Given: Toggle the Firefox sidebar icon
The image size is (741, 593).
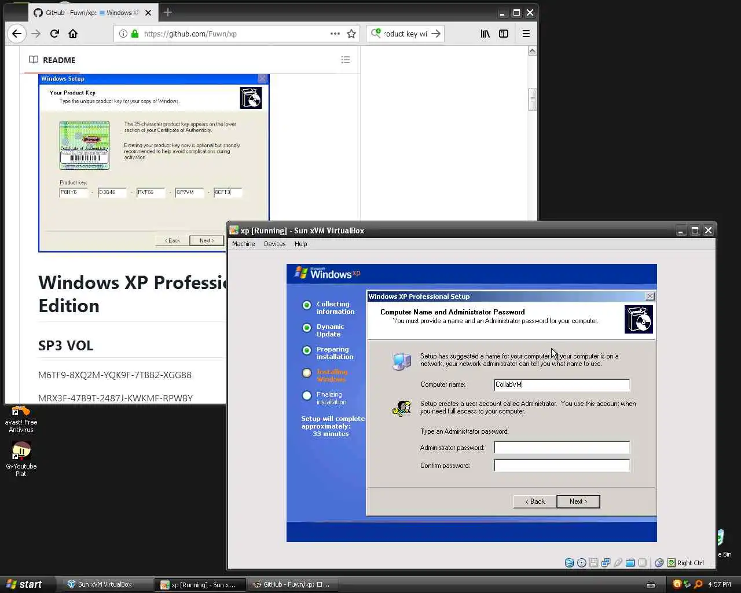Looking at the screenshot, I should click(504, 34).
